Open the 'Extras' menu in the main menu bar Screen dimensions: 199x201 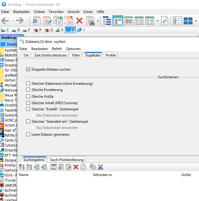point(88,12)
